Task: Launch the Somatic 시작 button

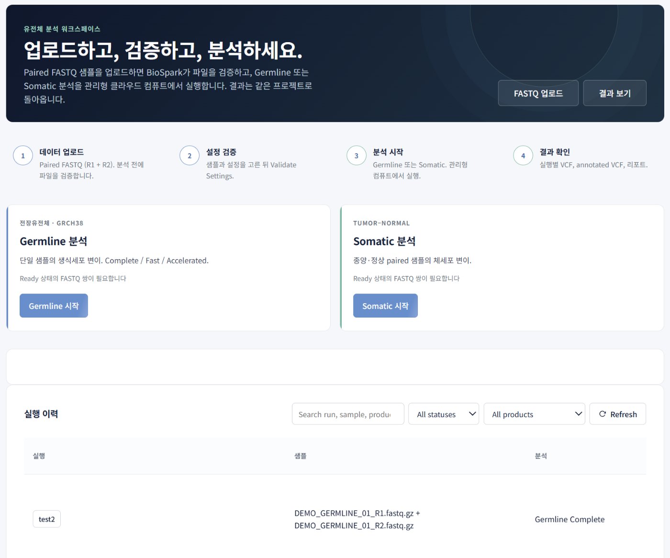Action: click(385, 306)
